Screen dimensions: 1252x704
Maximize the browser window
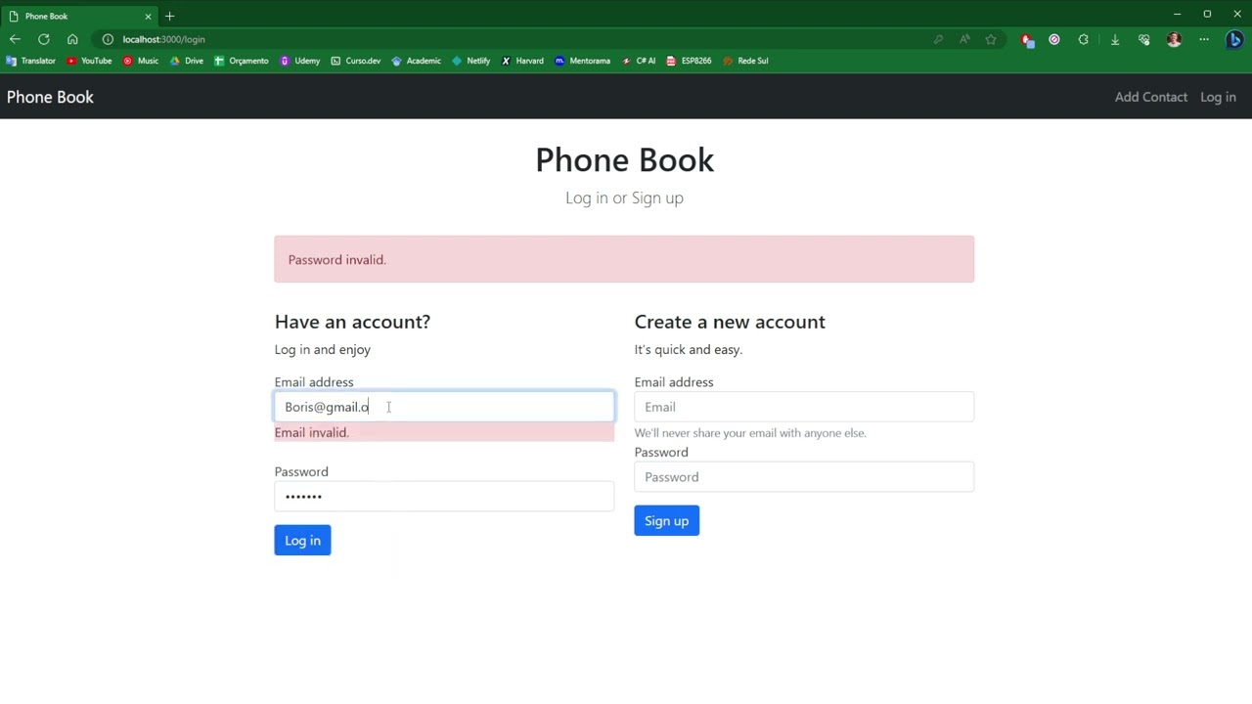click(1207, 15)
